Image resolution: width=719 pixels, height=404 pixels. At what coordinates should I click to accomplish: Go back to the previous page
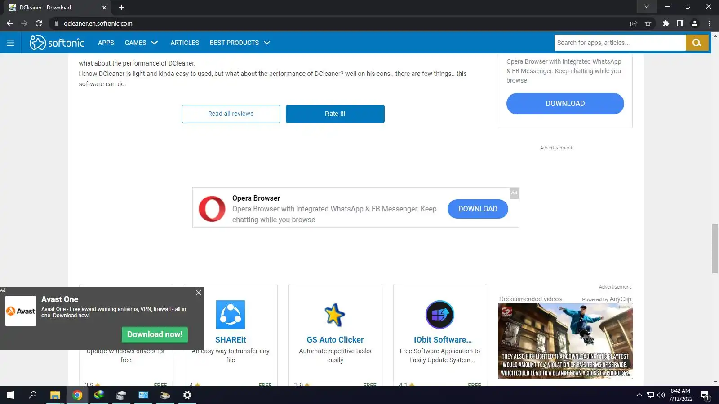coord(10,23)
